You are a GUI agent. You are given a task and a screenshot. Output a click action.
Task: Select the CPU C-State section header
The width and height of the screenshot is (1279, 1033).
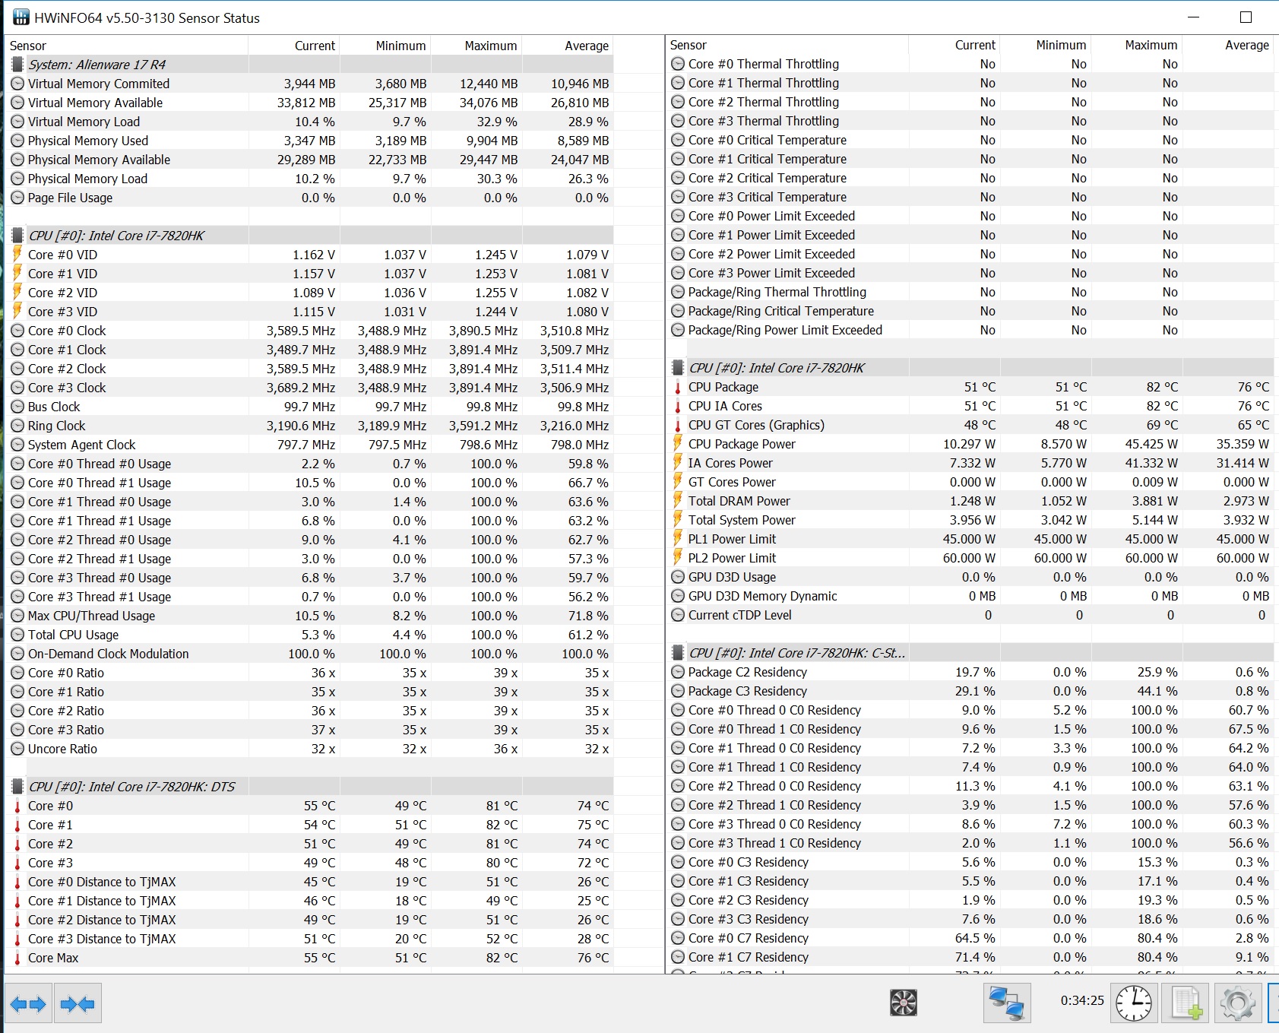coord(970,653)
